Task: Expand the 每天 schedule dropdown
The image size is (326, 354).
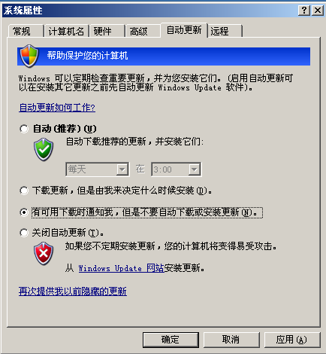Action: point(98,169)
